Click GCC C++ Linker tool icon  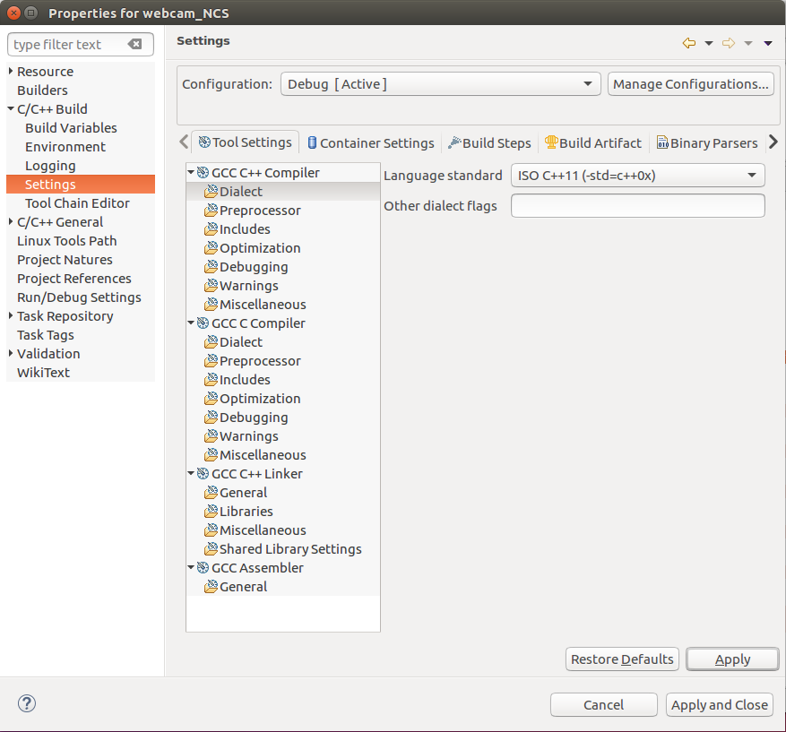point(203,473)
